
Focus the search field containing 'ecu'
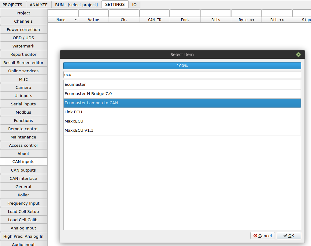[182, 75]
